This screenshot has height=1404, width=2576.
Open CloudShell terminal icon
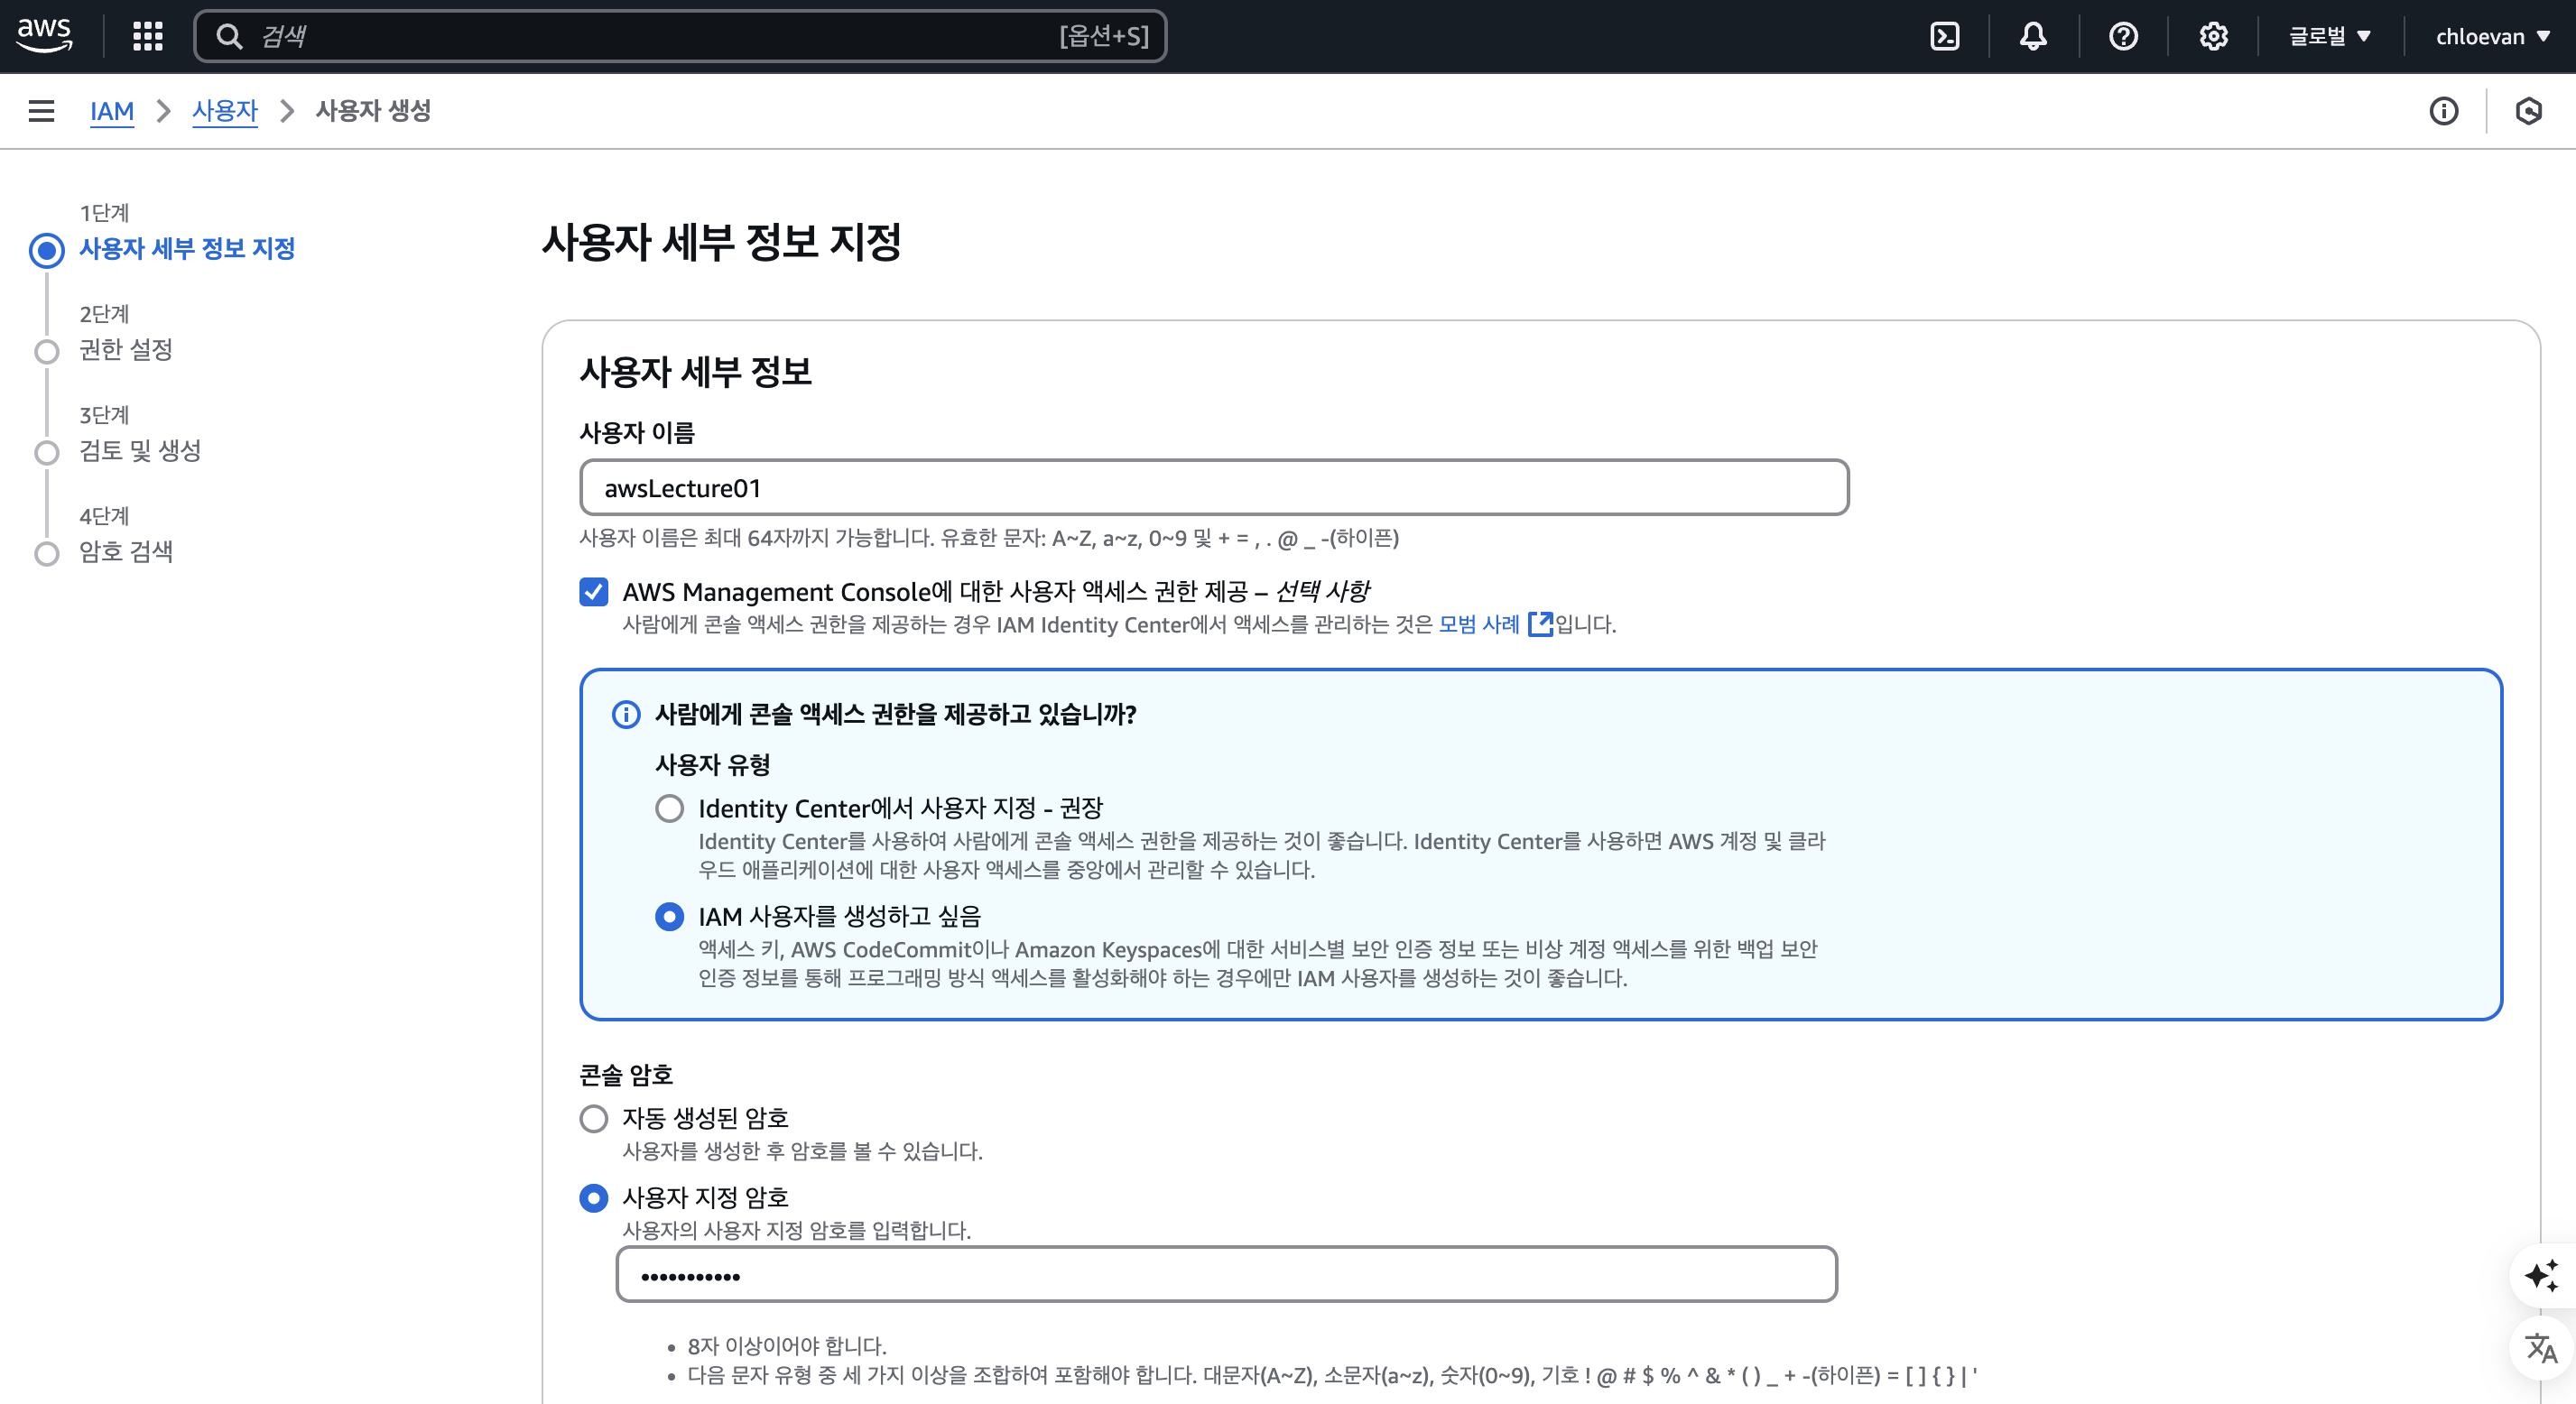[1944, 37]
